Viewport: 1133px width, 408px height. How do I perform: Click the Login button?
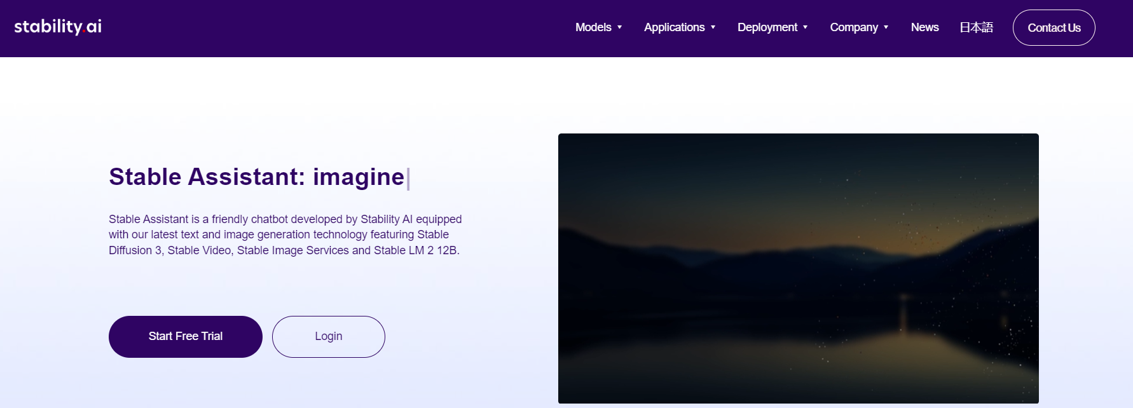click(329, 337)
